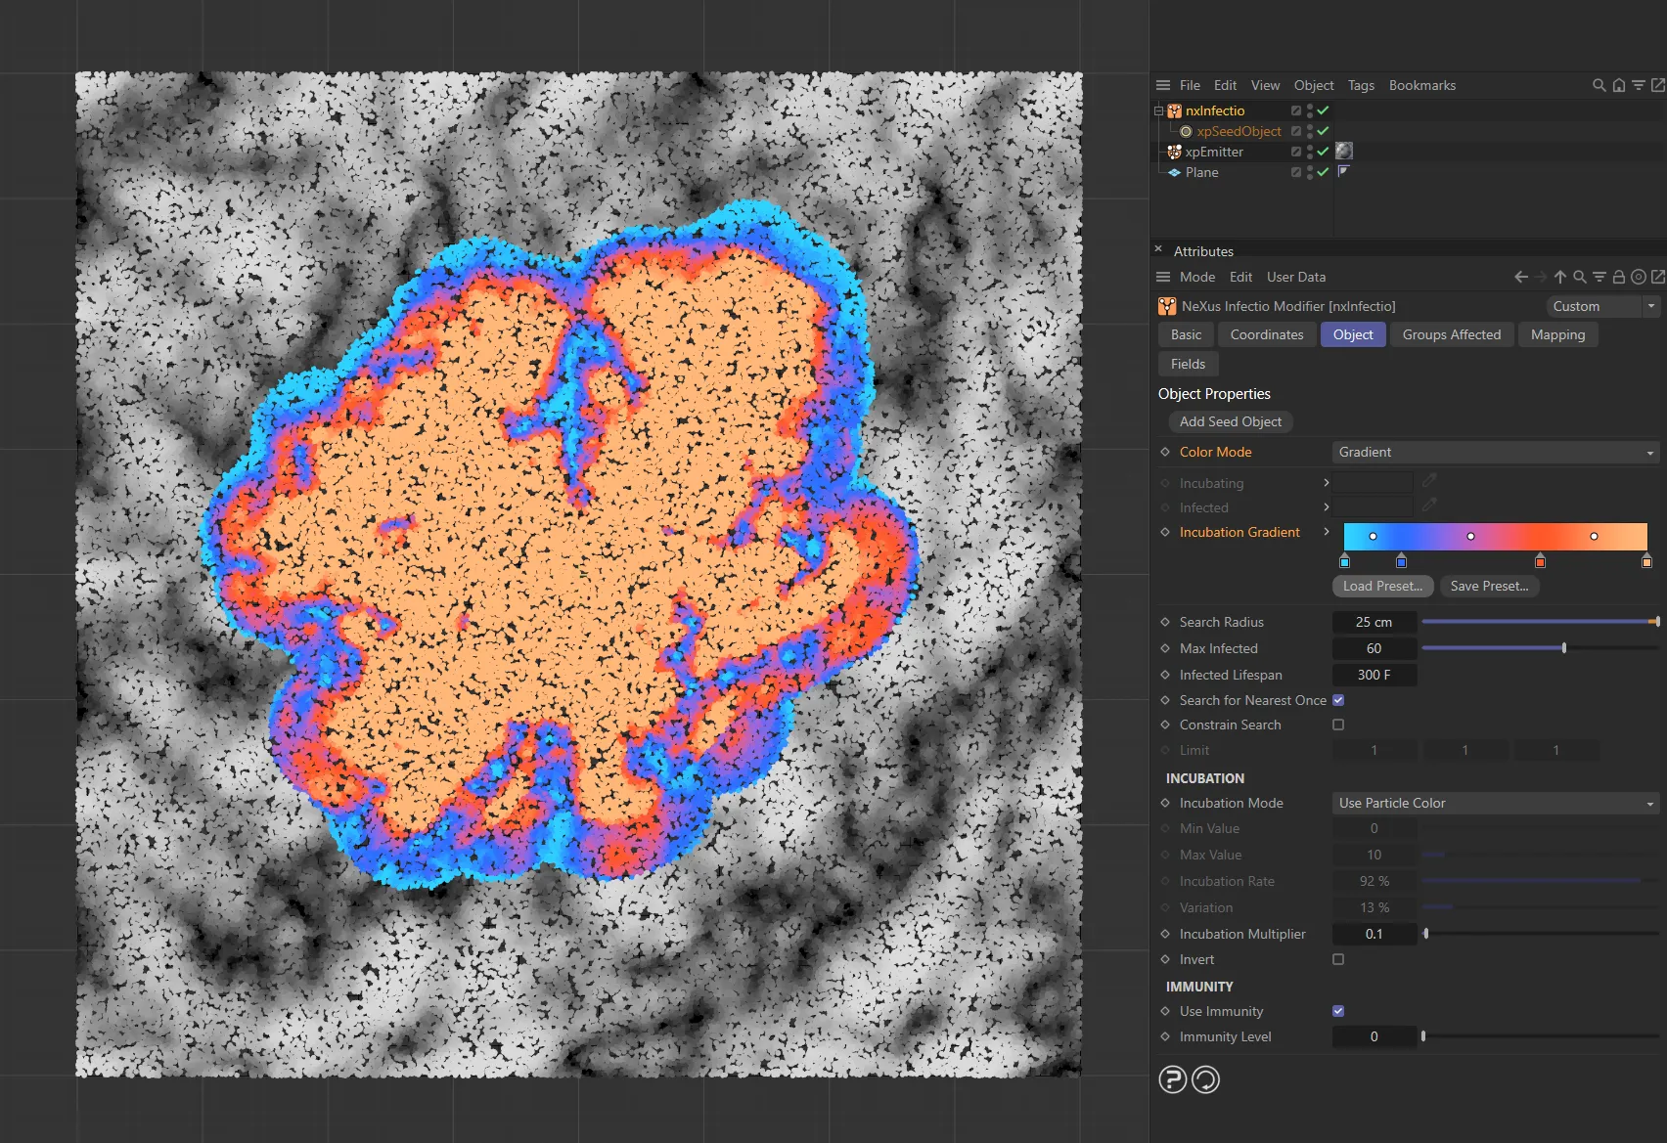
Task: Click the home icon in Object Manager
Action: 1619,85
